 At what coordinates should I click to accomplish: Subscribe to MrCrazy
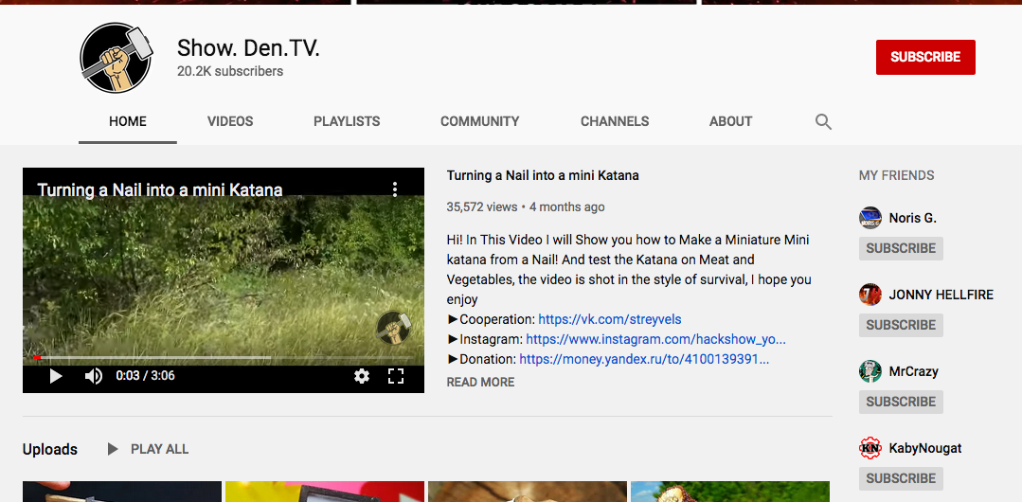tap(901, 402)
